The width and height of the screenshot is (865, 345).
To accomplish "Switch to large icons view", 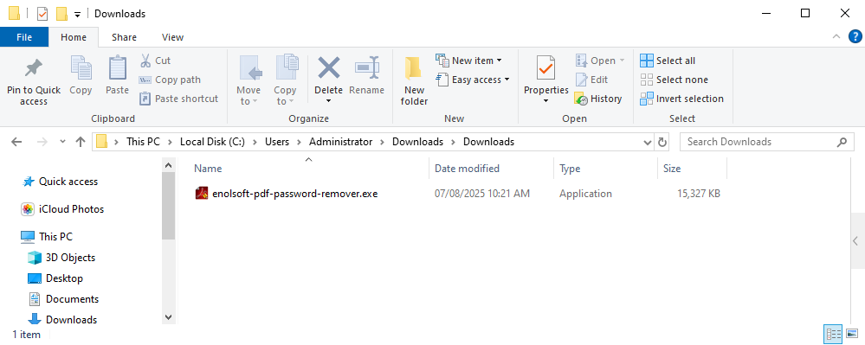I will coord(852,334).
